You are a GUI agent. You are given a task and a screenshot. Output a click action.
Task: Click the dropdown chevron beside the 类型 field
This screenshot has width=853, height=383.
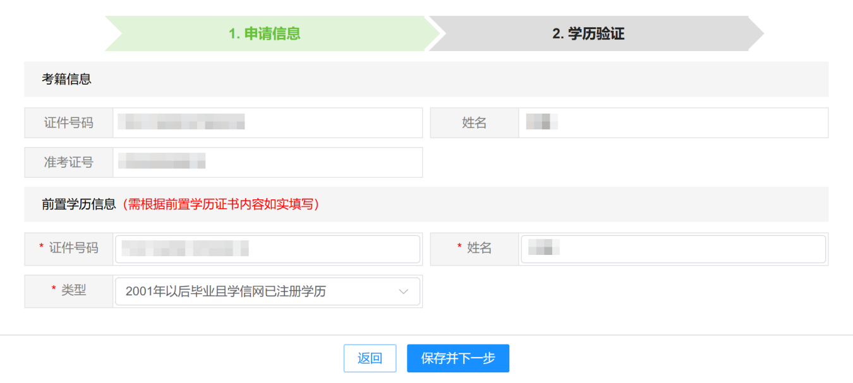coord(403,291)
